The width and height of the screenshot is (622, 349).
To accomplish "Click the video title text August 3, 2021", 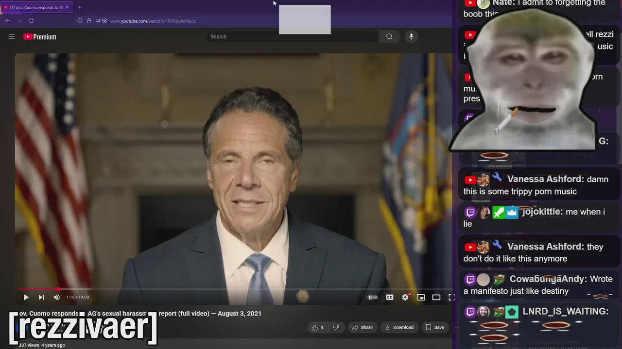I will tap(240, 314).
